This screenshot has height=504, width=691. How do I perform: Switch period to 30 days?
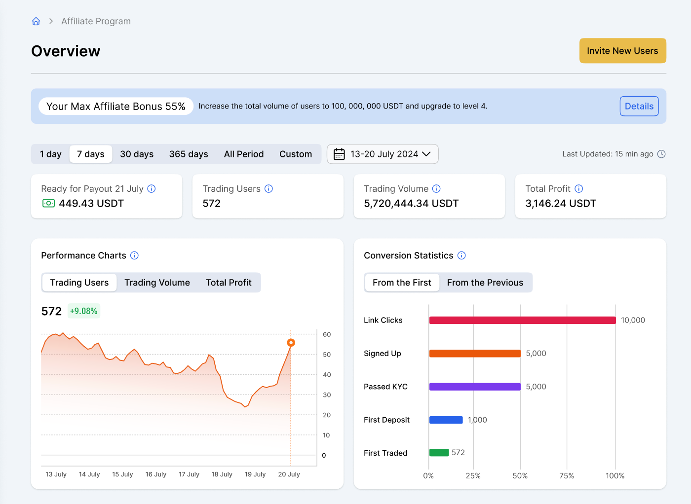pyautogui.click(x=137, y=154)
